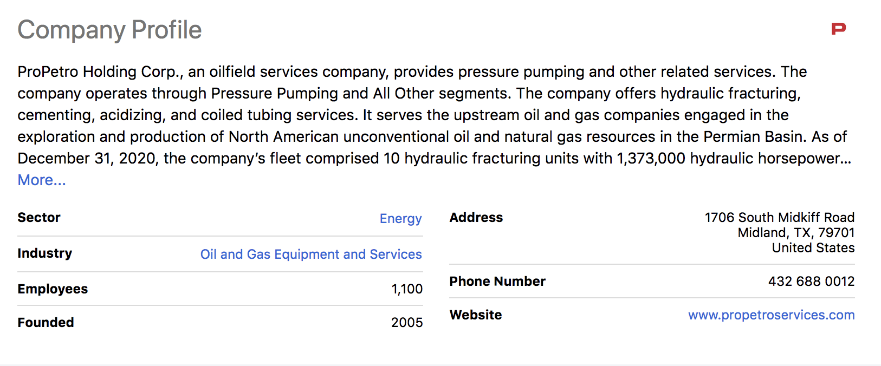Click the red ProPetro logo icon
Viewport: 881px width, 366px height.
(838, 29)
